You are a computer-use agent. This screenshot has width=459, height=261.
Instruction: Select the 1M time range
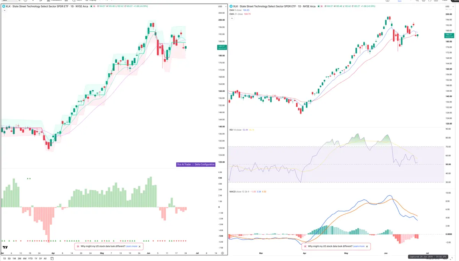point(14,259)
